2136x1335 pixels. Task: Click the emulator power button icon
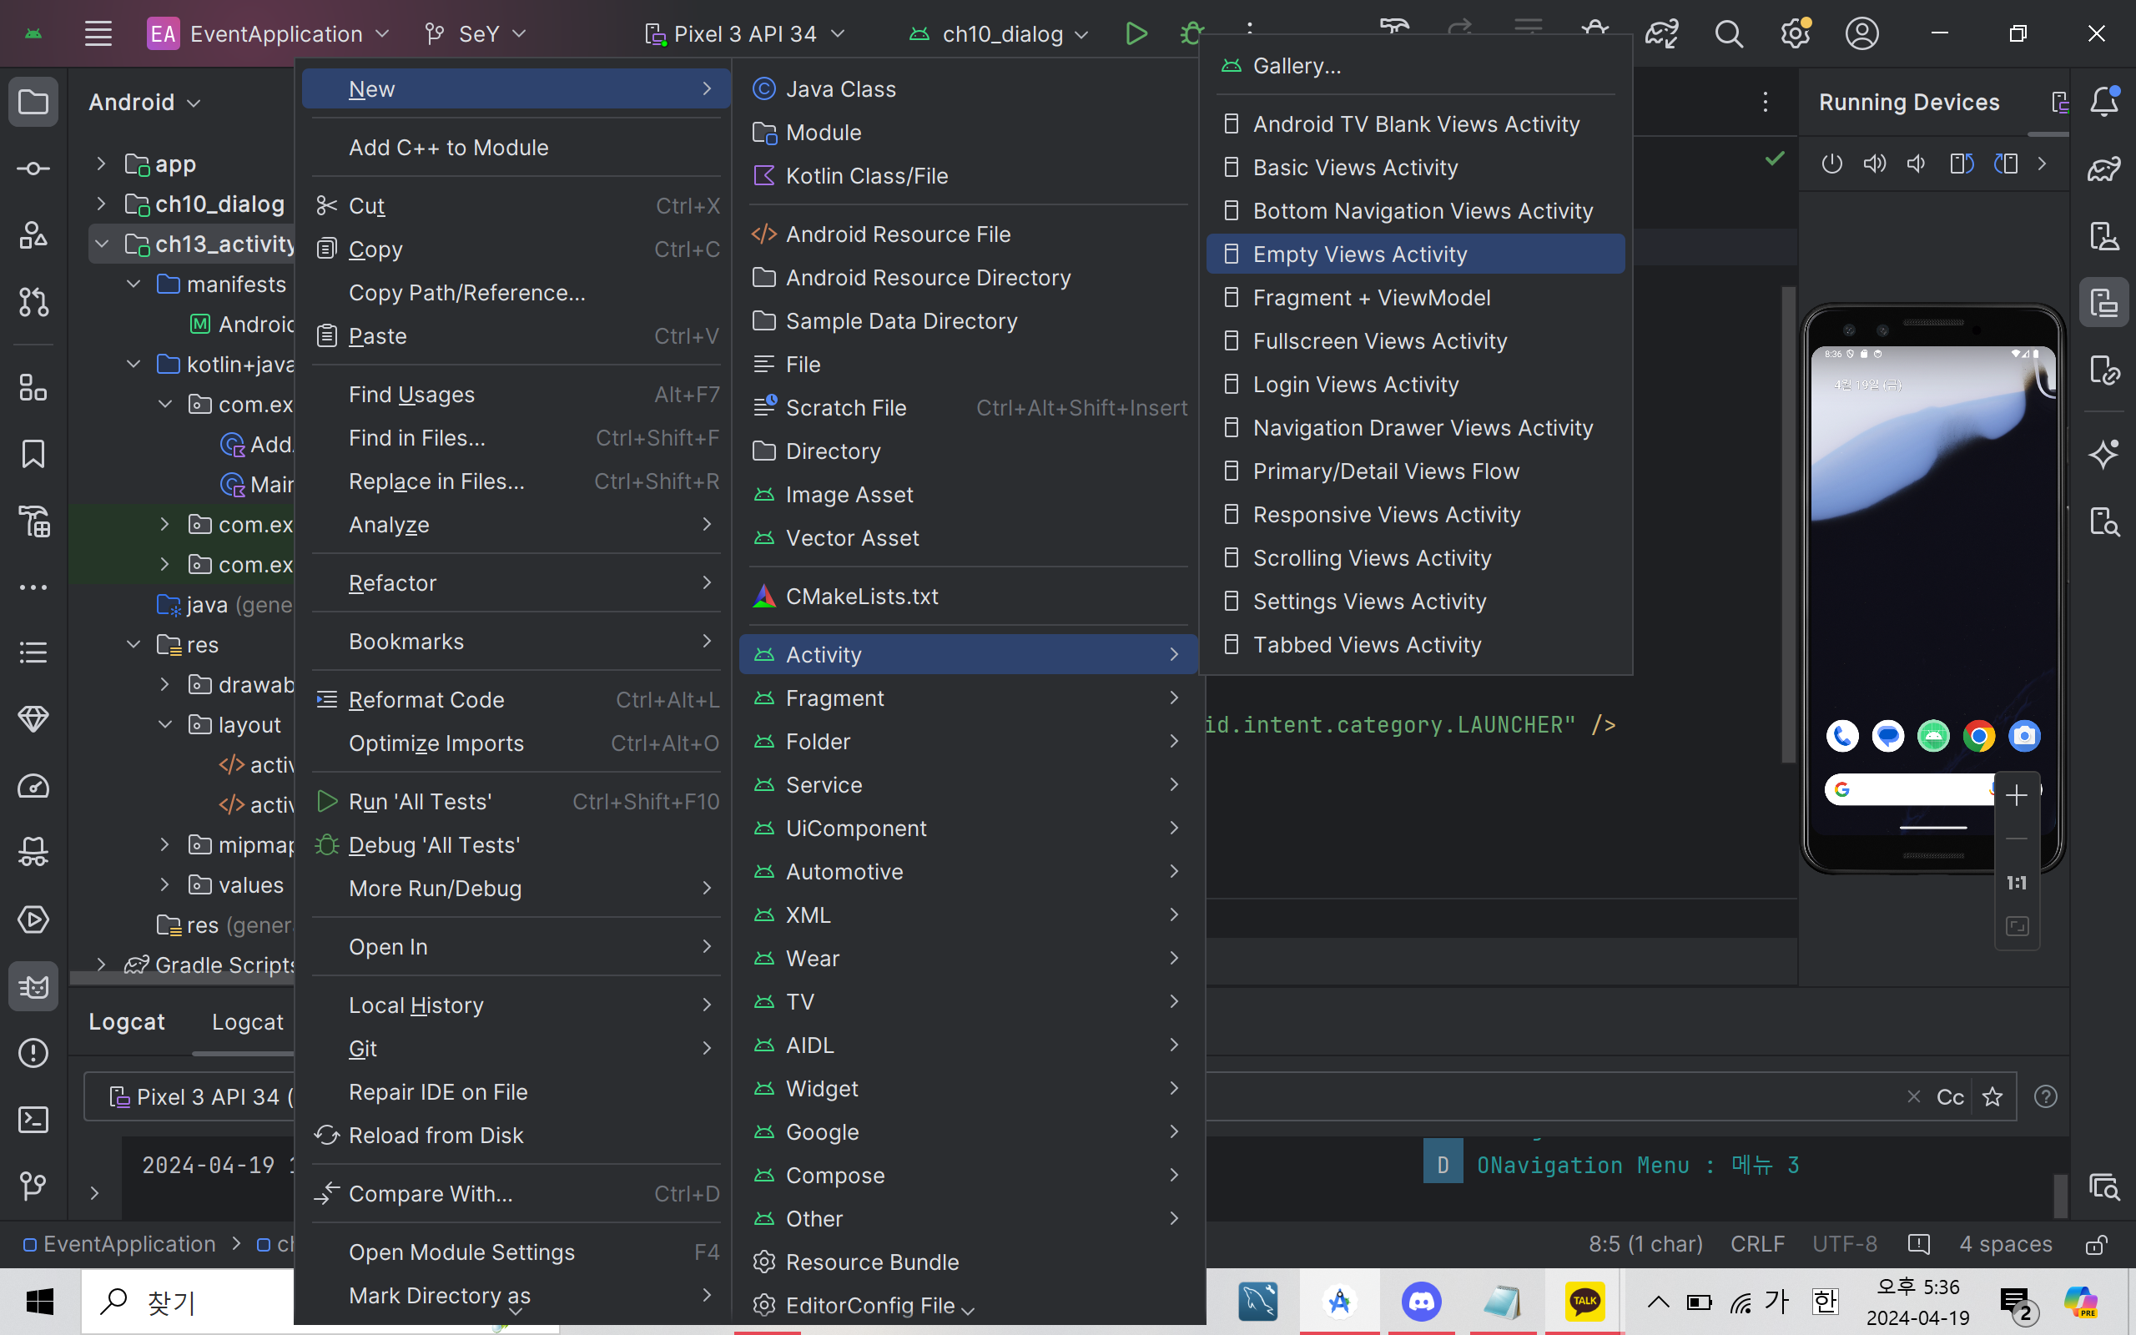(x=1831, y=164)
